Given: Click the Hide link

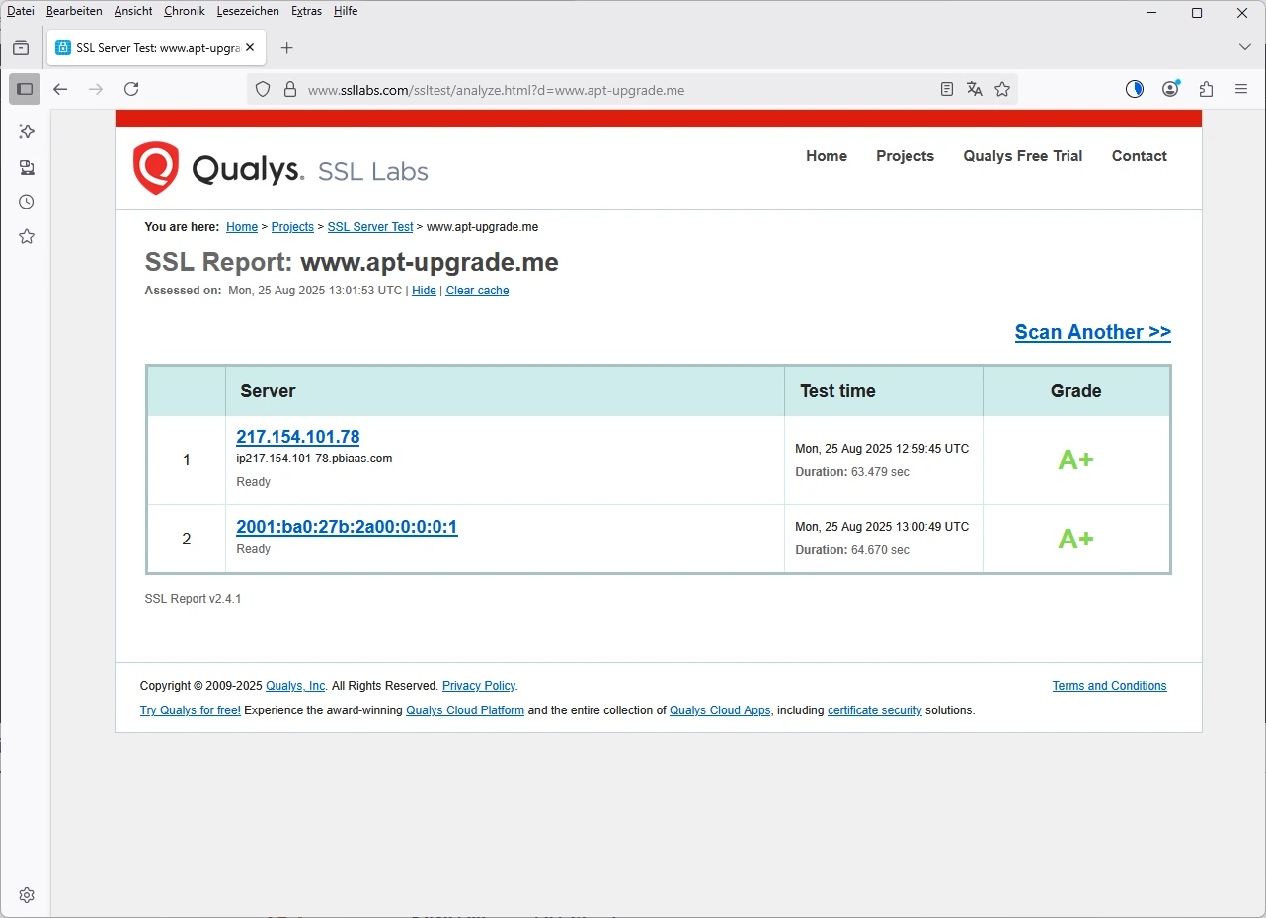Looking at the screenshot, I should 424,291.
